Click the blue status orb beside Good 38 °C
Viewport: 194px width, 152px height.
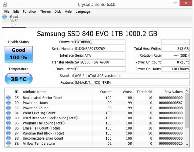[x=5, y=17]
